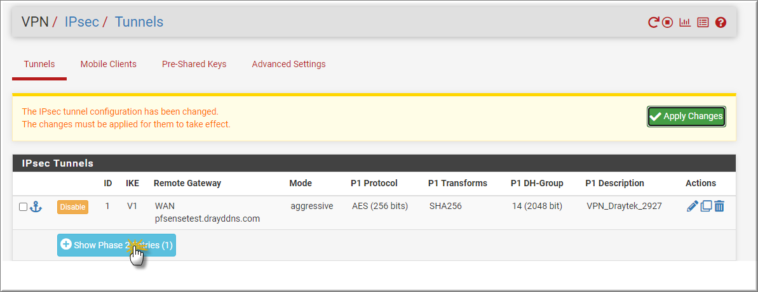Stop the IPsec service using stop icon
The width and height of the screenshot is (758, 292).
point(668,22)
